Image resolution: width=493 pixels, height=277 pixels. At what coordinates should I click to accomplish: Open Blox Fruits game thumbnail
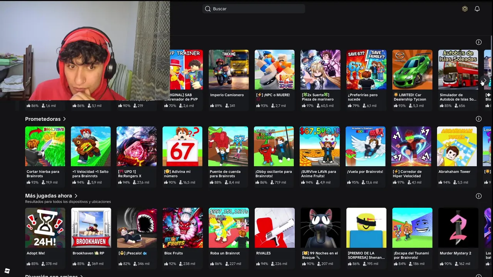pos(183,228)
